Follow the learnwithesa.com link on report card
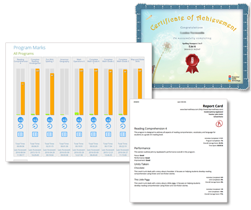This screenshot has height=210, width=251. pos(201,110)
